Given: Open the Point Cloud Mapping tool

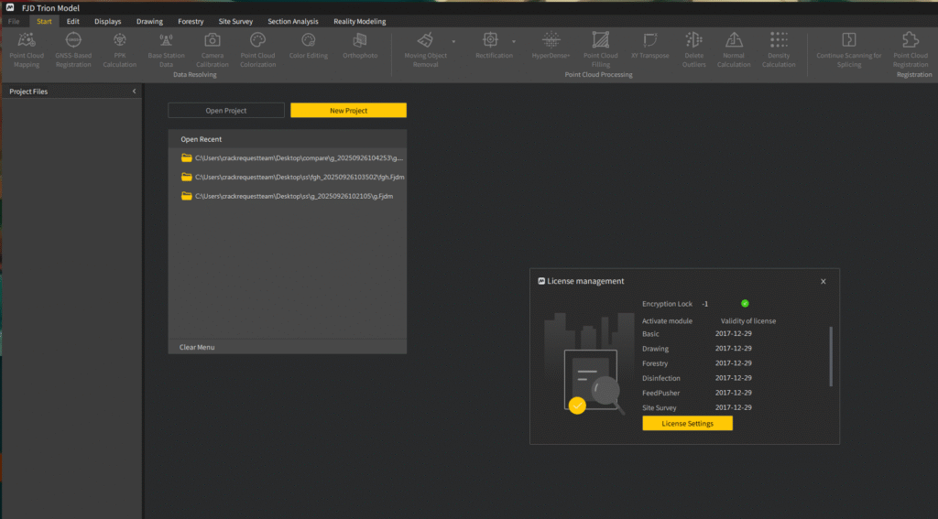Looking at the screenshot, I should [27, 49].
